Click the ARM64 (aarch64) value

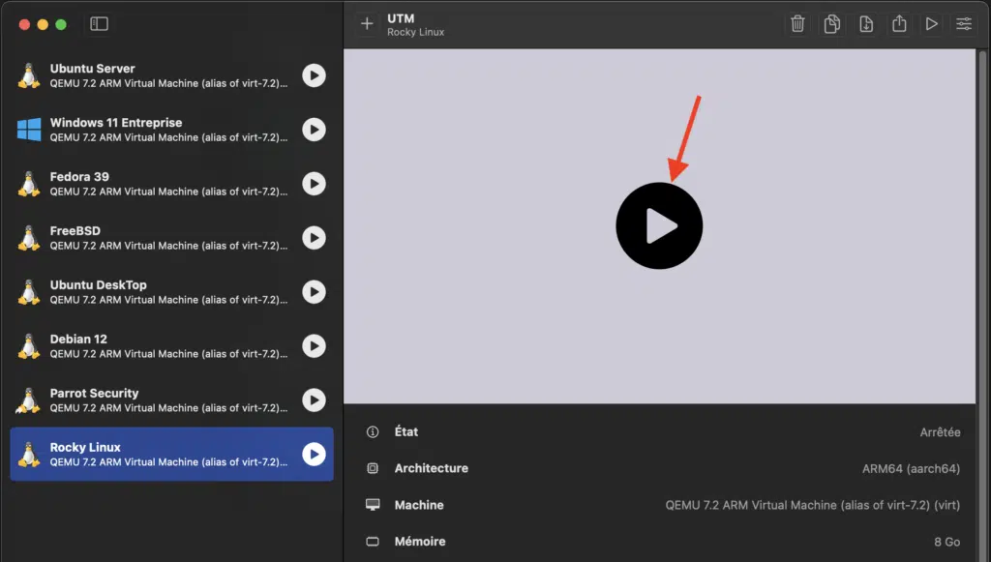click(x=911, y=468)
